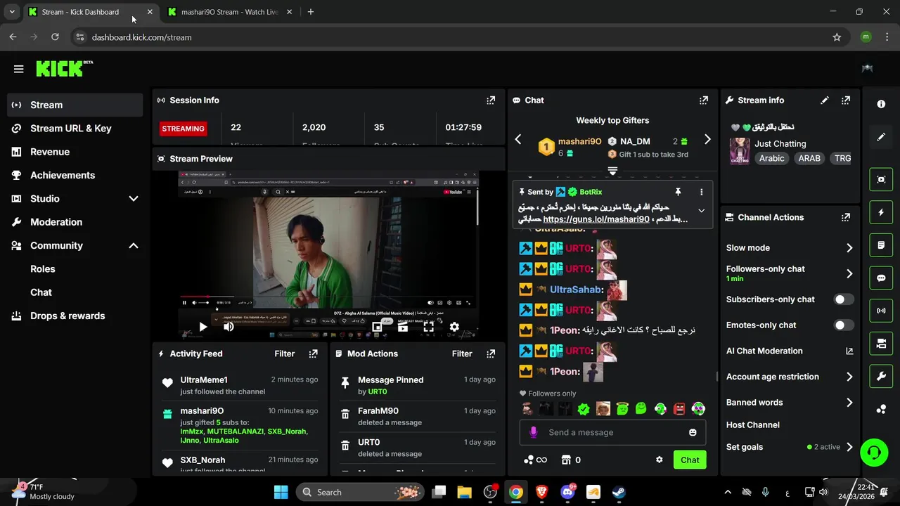900x506 pixels.
Task: Click the pencil edit icon in right sidebar
Action: pyautogui.click(x=881, y=137)
